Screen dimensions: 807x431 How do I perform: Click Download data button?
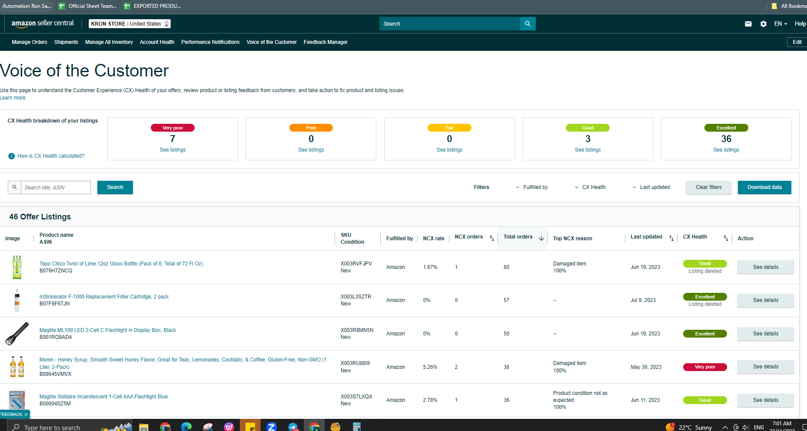click(x=764, y=187)
